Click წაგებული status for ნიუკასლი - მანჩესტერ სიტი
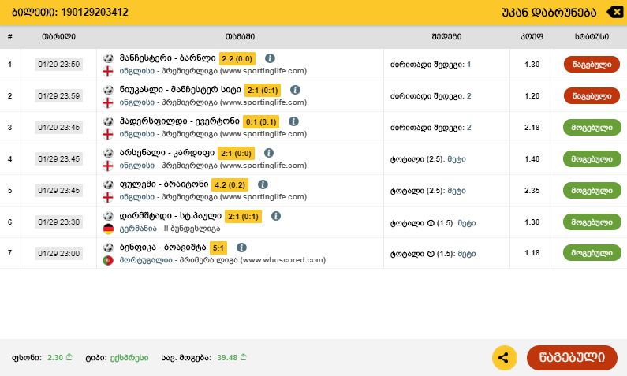 click(x=592, y=96)
